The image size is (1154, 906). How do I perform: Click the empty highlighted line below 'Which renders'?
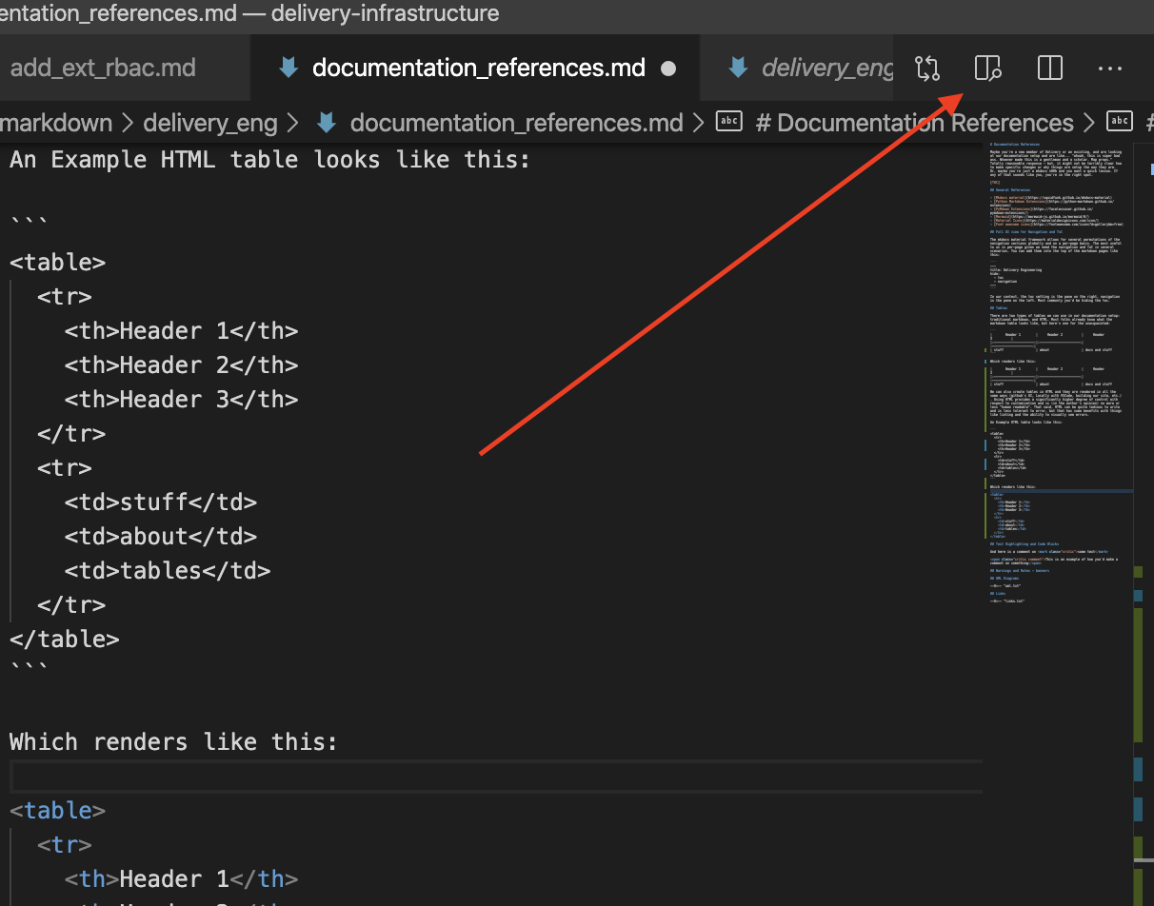point(495,777)
